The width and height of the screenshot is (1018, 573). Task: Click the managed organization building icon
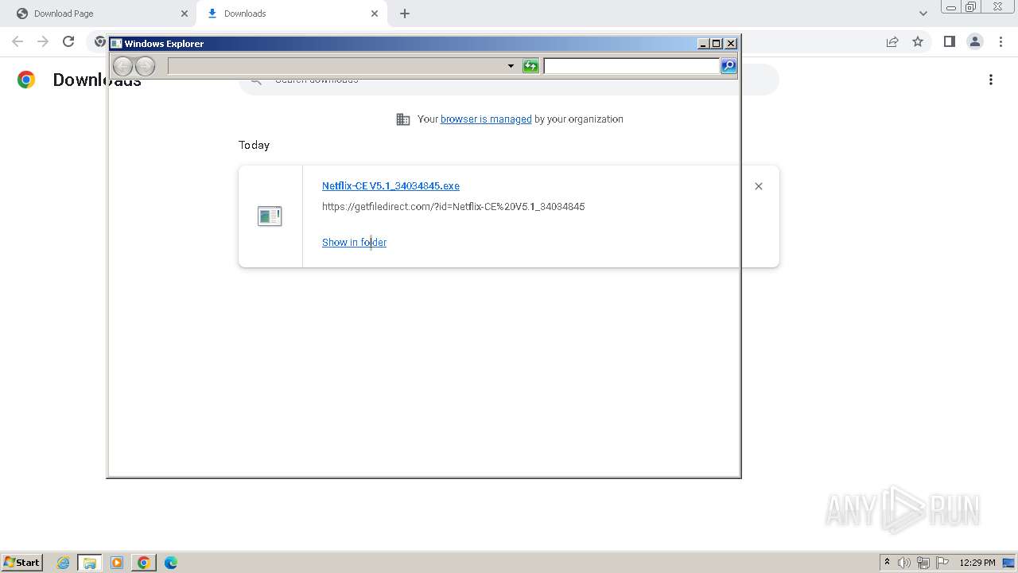point(403,119)
